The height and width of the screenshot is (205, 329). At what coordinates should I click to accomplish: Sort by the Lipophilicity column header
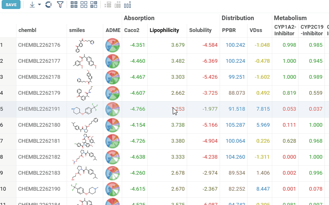(x=164, y=30)
